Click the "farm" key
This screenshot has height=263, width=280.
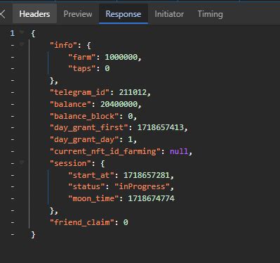coord(82,57)
